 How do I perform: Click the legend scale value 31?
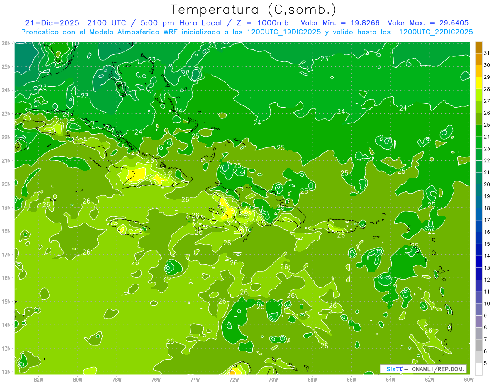pos(487,53)
